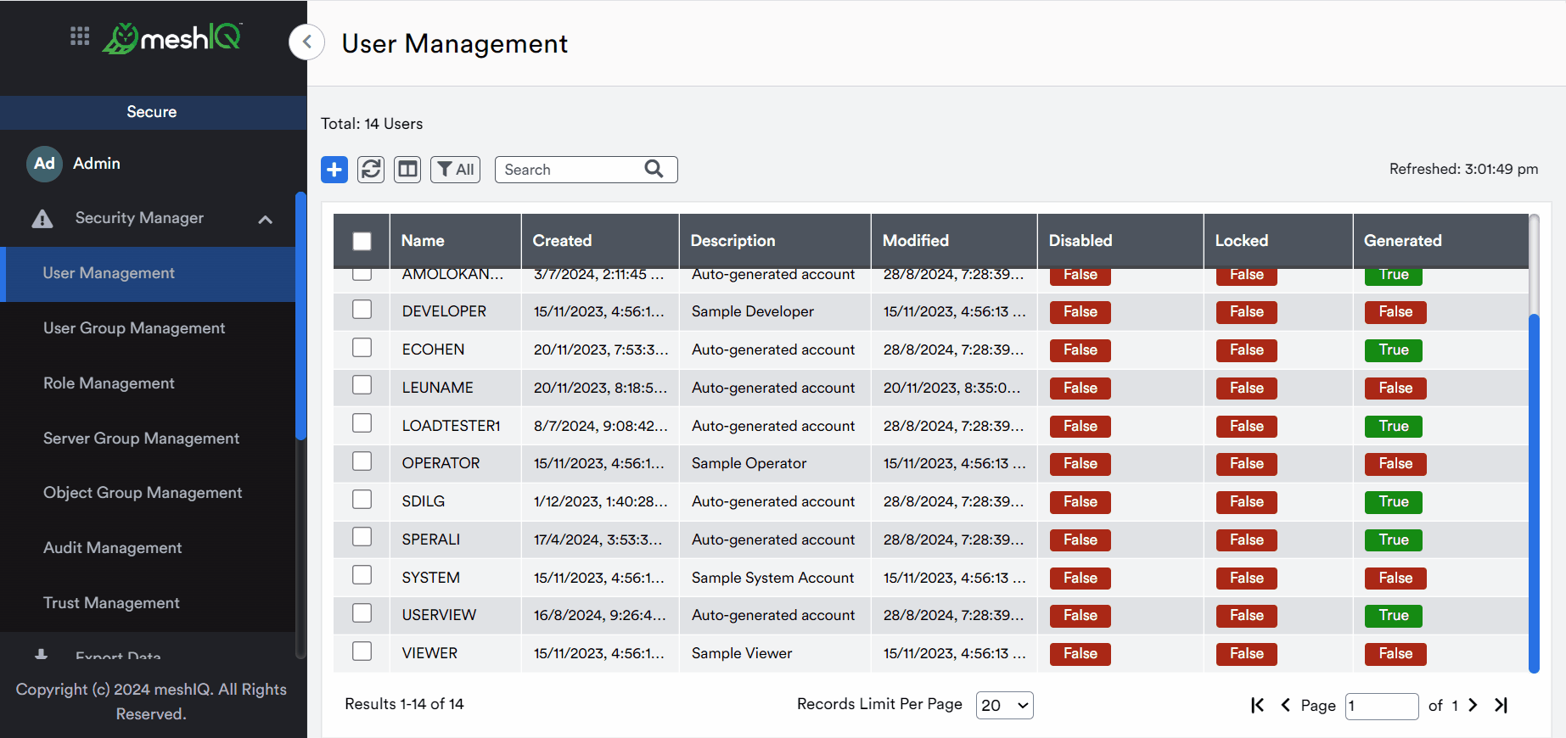Screen dimensions: 1566x738
Task: Open the apps grid icon by the meshIQ logo
Action: (80, 36)
